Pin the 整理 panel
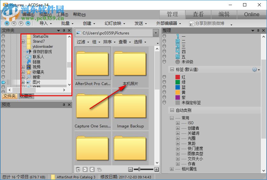The image size is (267, 180). [x=258, y=31]
